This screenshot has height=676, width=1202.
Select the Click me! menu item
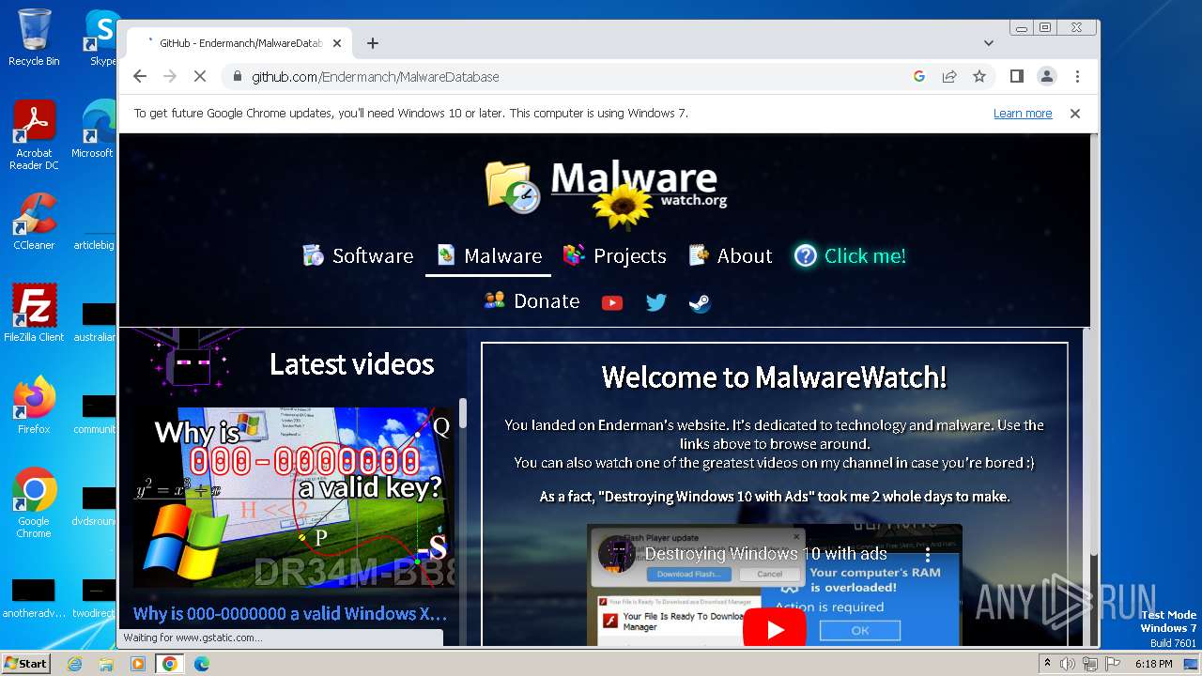(x=850, y=255)
